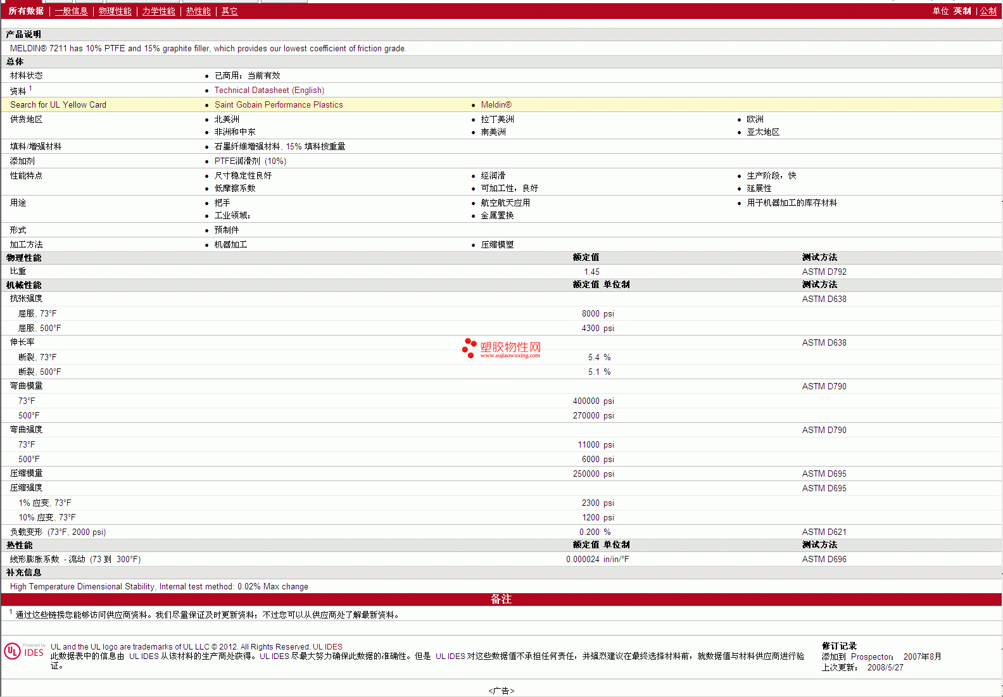This screenshot has width=1003, height=697.
Task: Click the 4300 psi tensile strength value
Action: [x=598, y=329]
